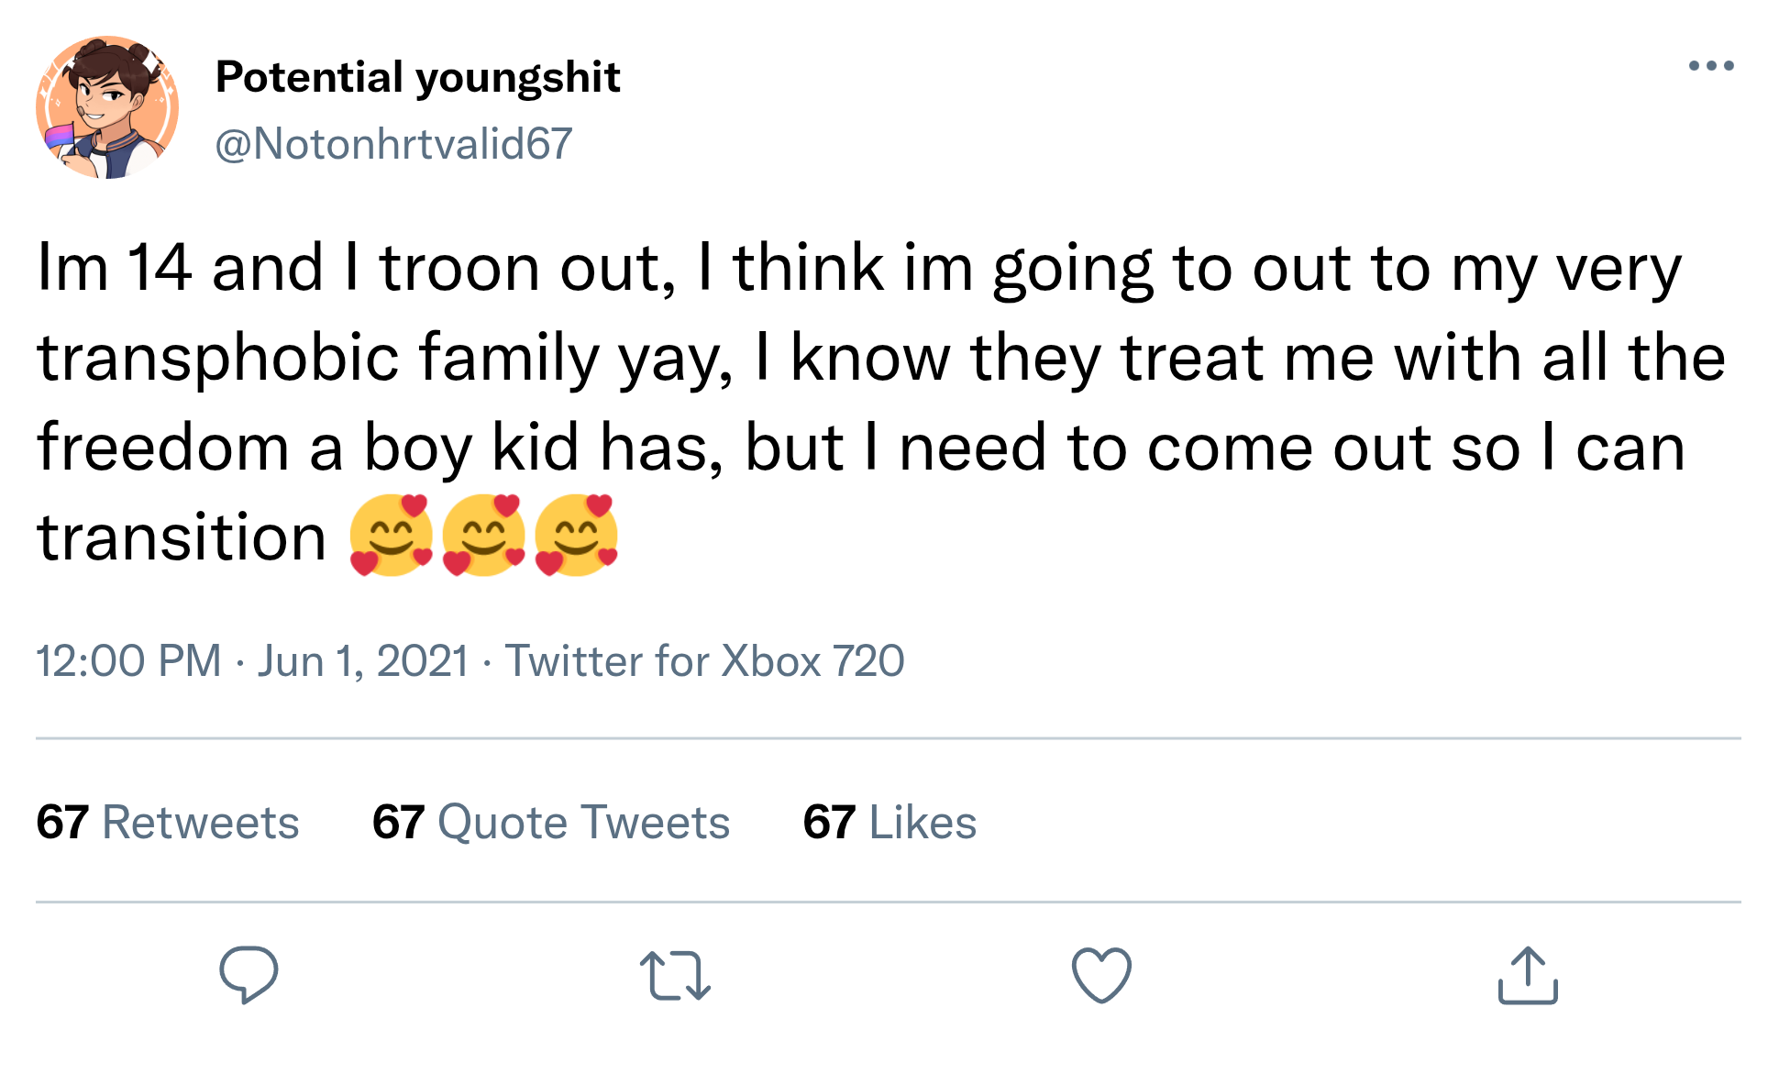Click the last smiling hearts emoji
1779x1085 pixels.
click(576, 536)
